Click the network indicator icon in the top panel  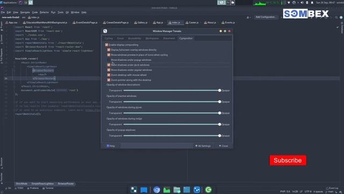[x=289, y=3]
